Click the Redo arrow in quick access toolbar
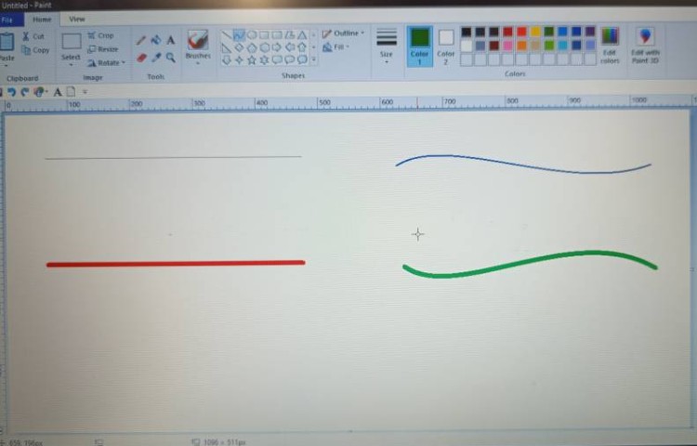Screen dimensions: 697x446 click(x=25, y=92)
